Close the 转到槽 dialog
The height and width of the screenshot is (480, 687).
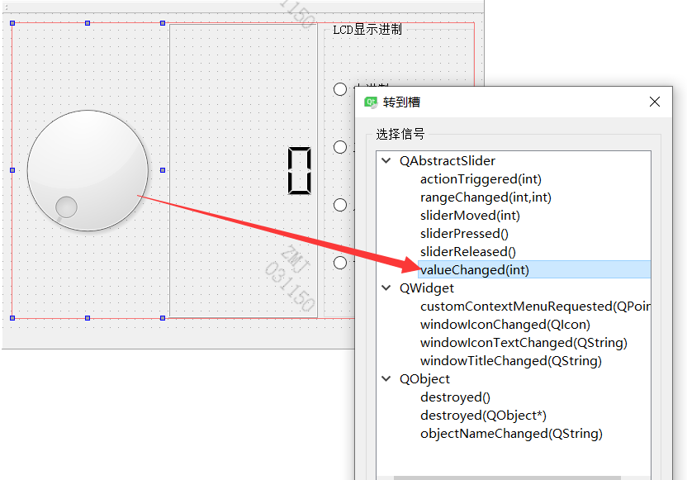coord(655,102)
